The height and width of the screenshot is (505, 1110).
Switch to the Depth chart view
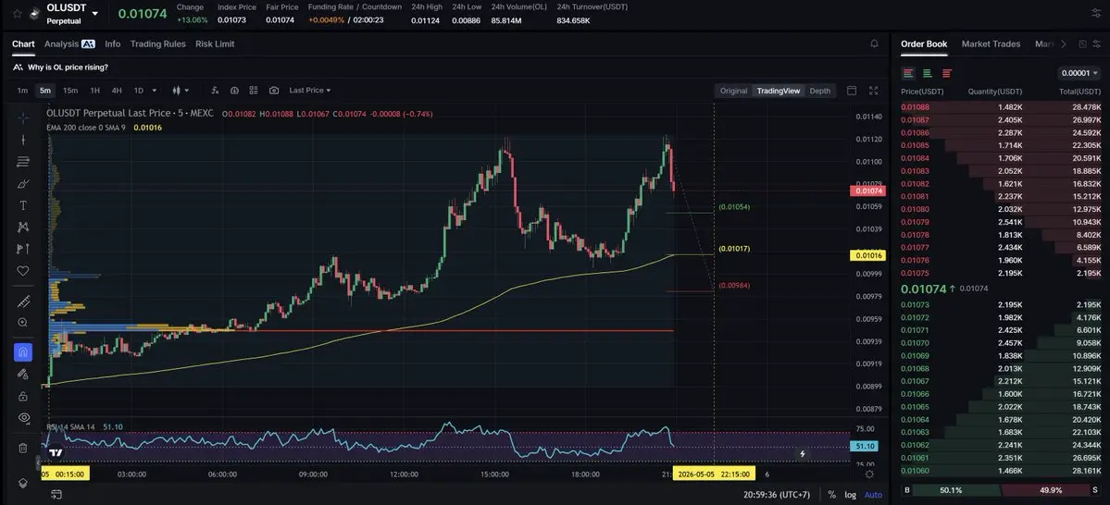click(819, 91)
